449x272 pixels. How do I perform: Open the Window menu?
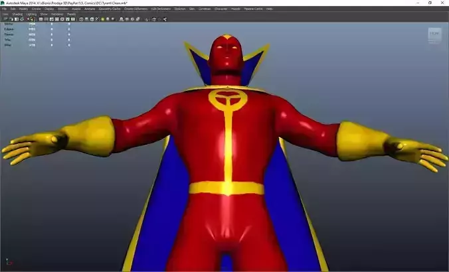[62, 9]
